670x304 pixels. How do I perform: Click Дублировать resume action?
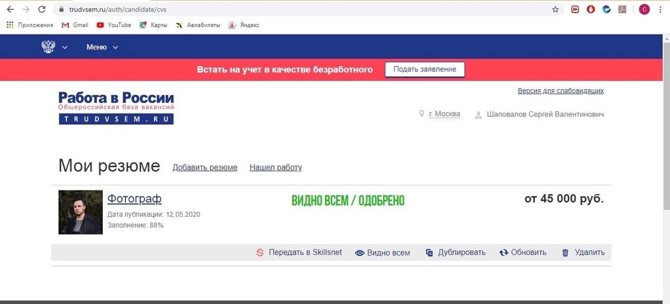coord(462,252)
